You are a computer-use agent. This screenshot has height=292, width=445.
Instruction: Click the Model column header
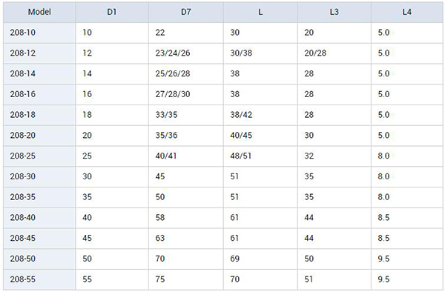click(x=39, y=12)
